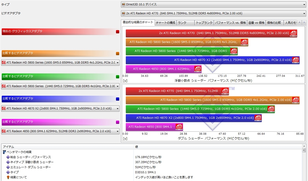
Task: Switch to the チャートの構成 tab
Action: 166,23
